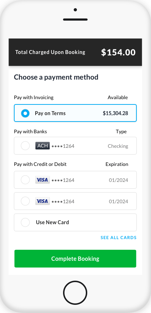Click first VISA card's 01/2024 expiration
Viewport: 151px width, 313px height.
pos(118,180)
